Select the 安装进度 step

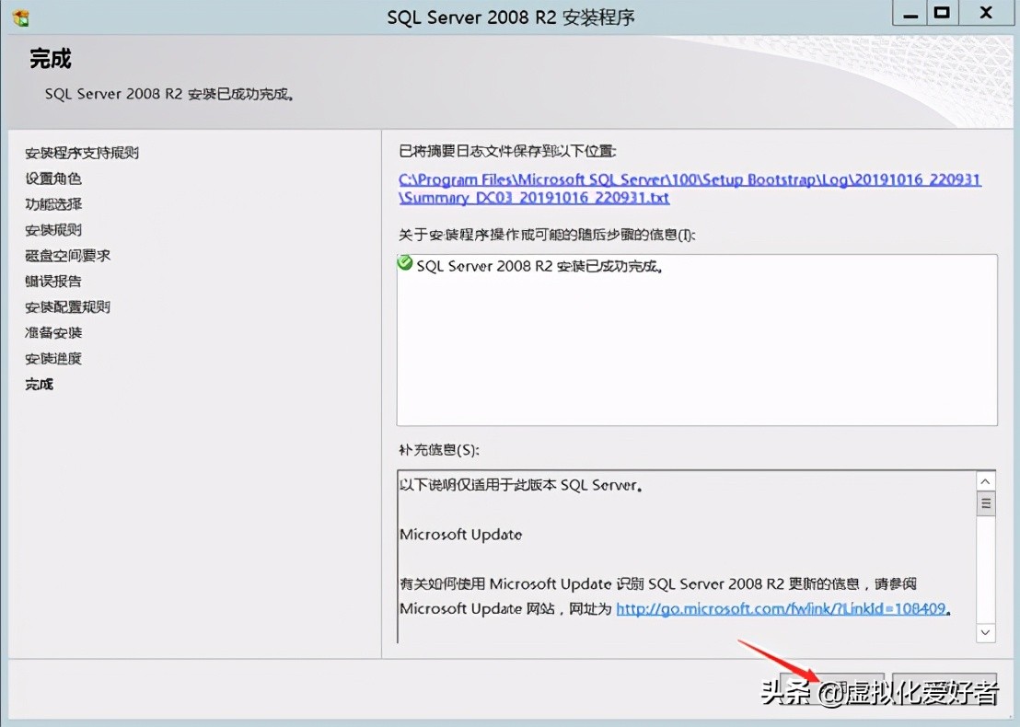point(53,358)
